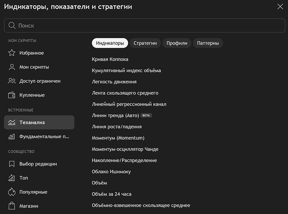Click the chart icon for Теханализ
Image resolution: width=288 pixels, height=214 pixels.
pyautogui.click(x=12, y=122)
